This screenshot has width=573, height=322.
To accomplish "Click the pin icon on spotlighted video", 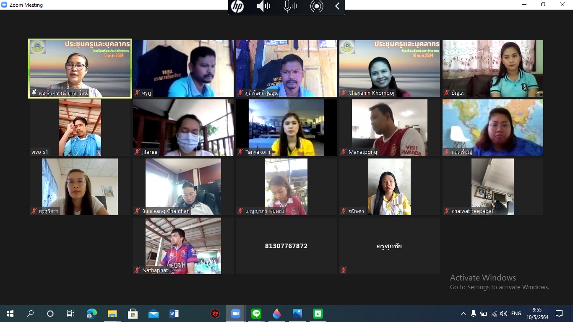I will pos(34,93).
